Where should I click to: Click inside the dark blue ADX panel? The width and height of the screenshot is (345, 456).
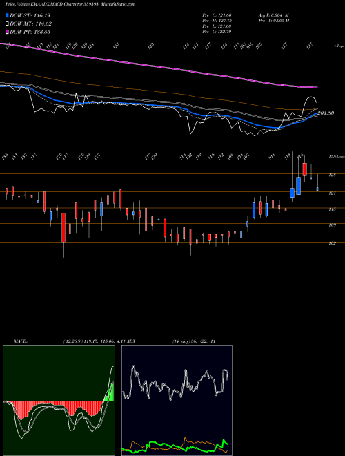177,401
